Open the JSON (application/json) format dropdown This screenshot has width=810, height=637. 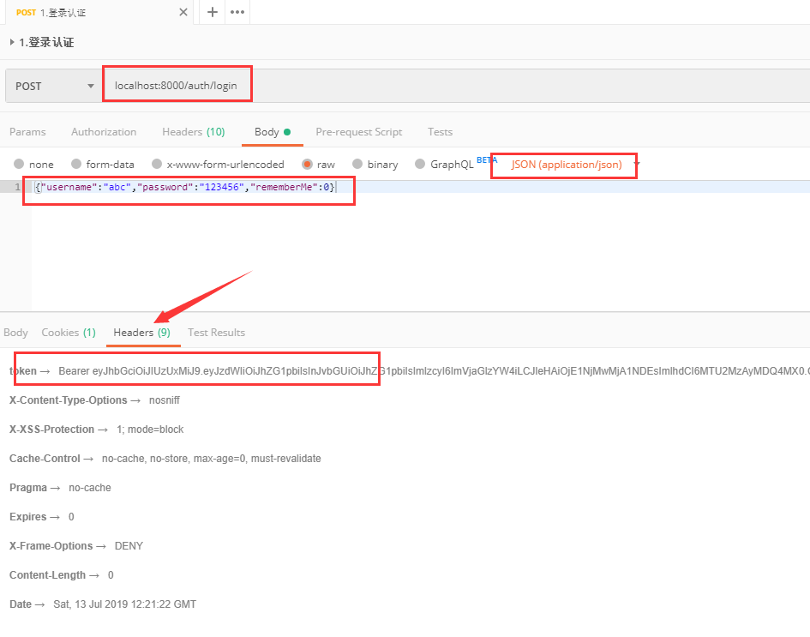[x=567, y=164]
